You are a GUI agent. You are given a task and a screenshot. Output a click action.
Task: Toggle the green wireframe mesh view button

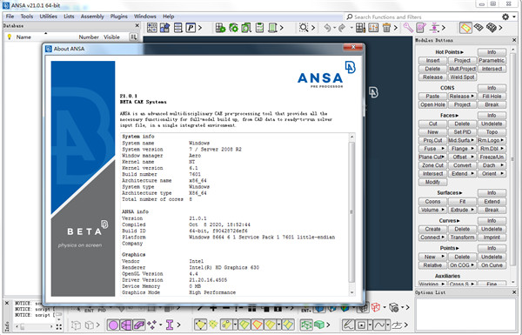[306, 325]
